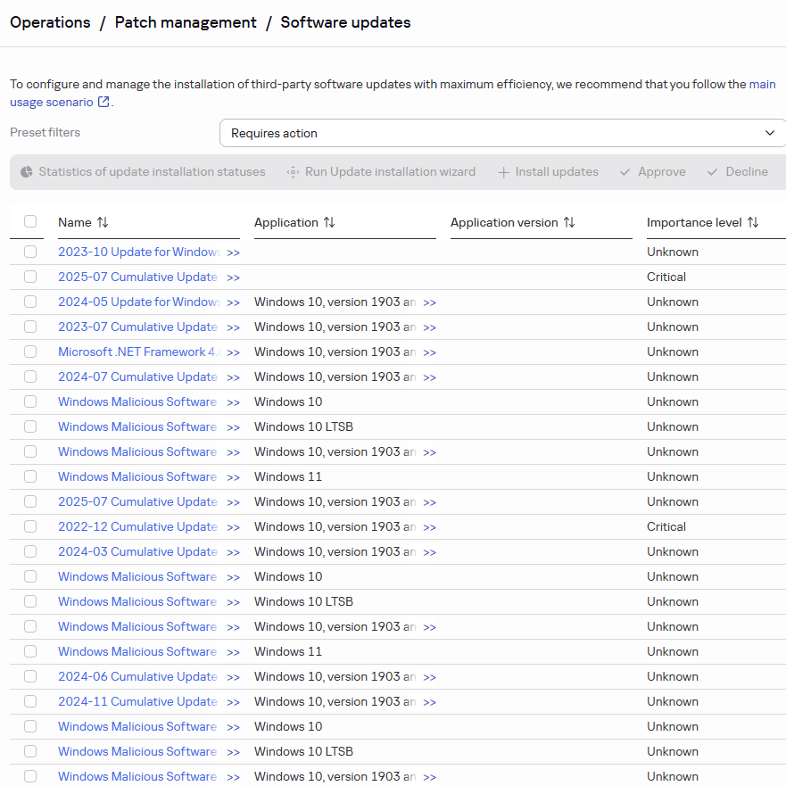Open the main usage scenario link
Image resolution: width=786 pixels, height=786 pixels.
pos(54,102)
